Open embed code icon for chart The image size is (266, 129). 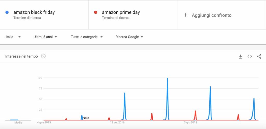tap(250, 56)
